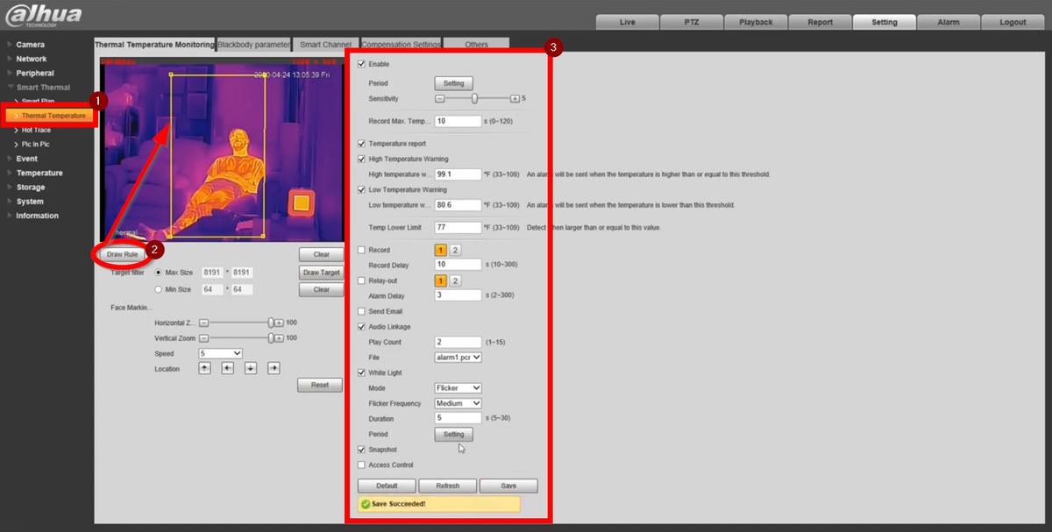This screenshot has height=532, width=1052.
Task: Disable the High Temperature Warning checkbox
Action: 362,159
